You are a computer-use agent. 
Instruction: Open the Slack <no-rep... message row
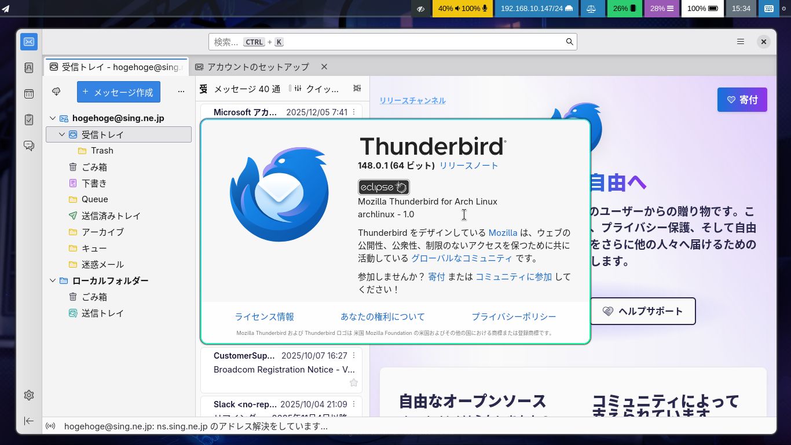281,406
